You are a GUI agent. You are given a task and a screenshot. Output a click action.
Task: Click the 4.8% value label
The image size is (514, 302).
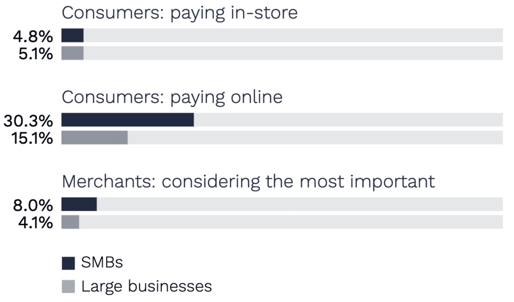pos(33,36)
